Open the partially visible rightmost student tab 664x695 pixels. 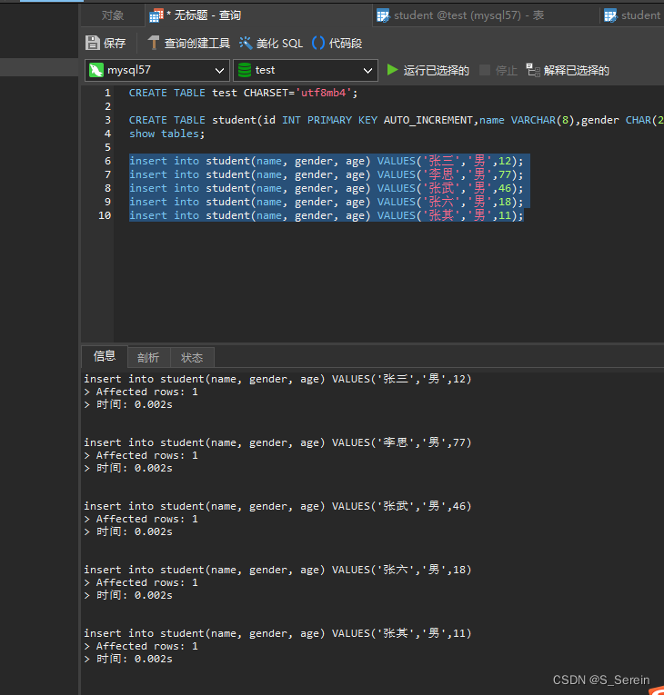(632, 15)
